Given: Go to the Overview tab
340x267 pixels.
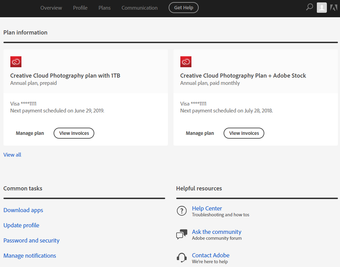Looking at the screenshot, I should click(51, 8).
